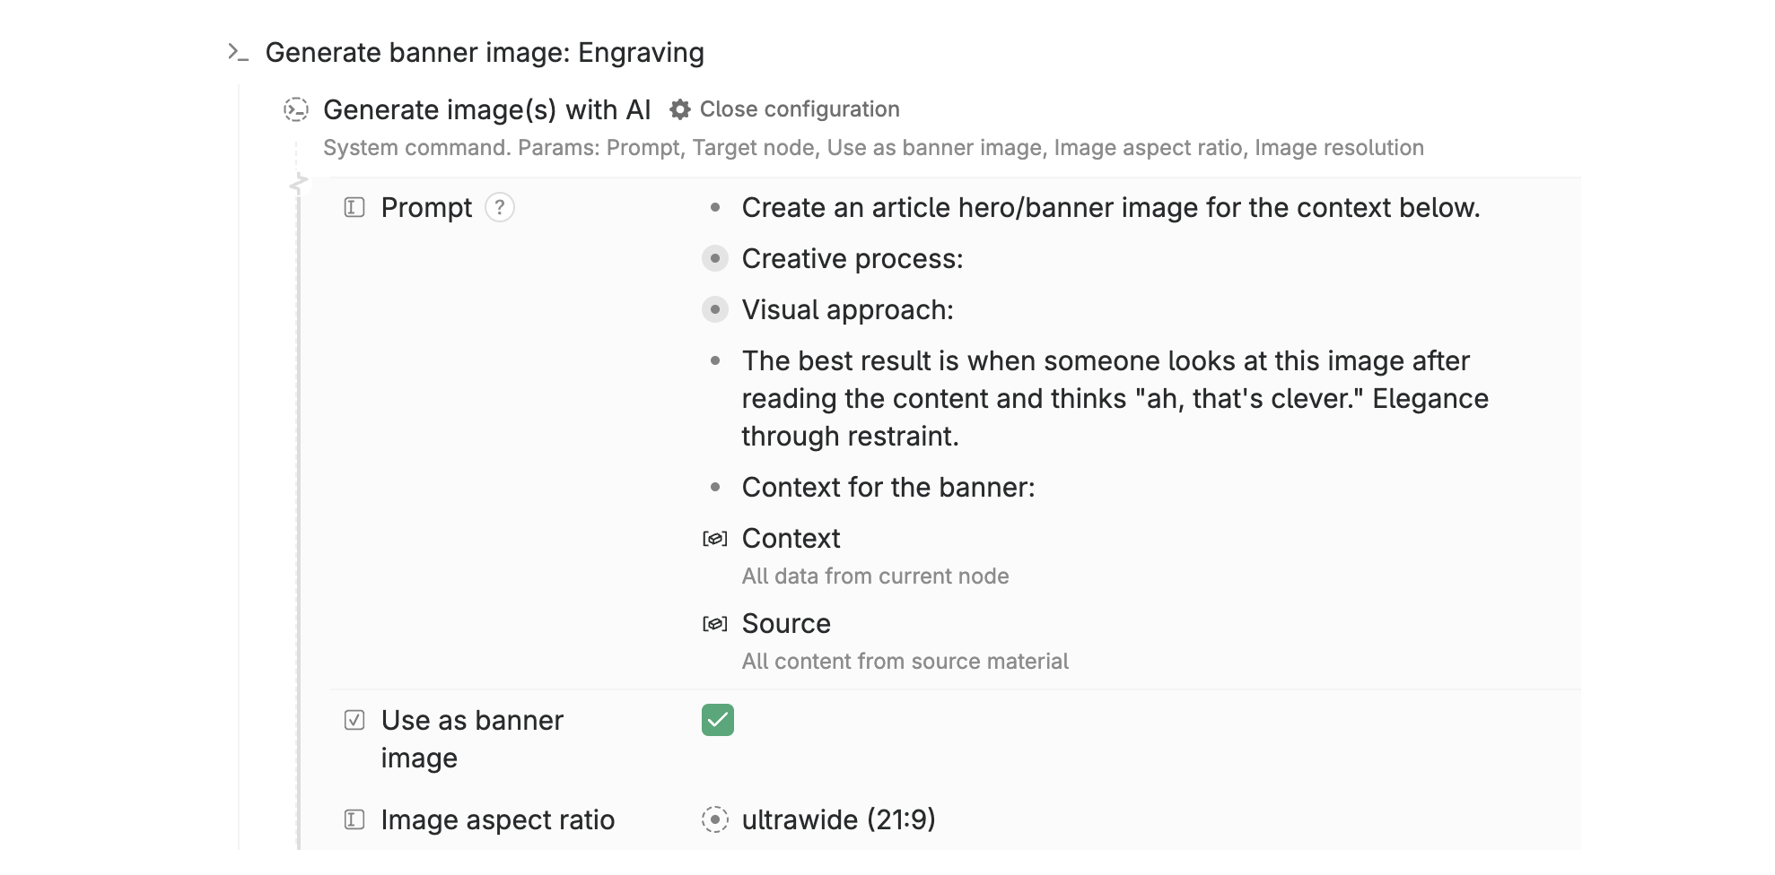Open the Prompt help question mark
Image resolution: width=1775 pixels, height=875 pixels.
point(500,208)
